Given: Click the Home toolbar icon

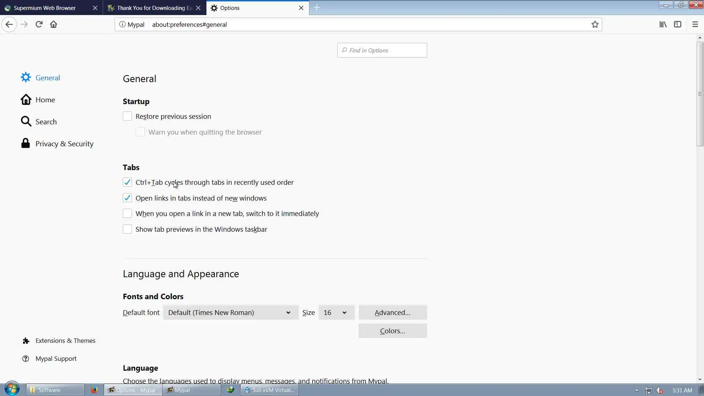Looking at the screenshot, I should tap(54, 25).
